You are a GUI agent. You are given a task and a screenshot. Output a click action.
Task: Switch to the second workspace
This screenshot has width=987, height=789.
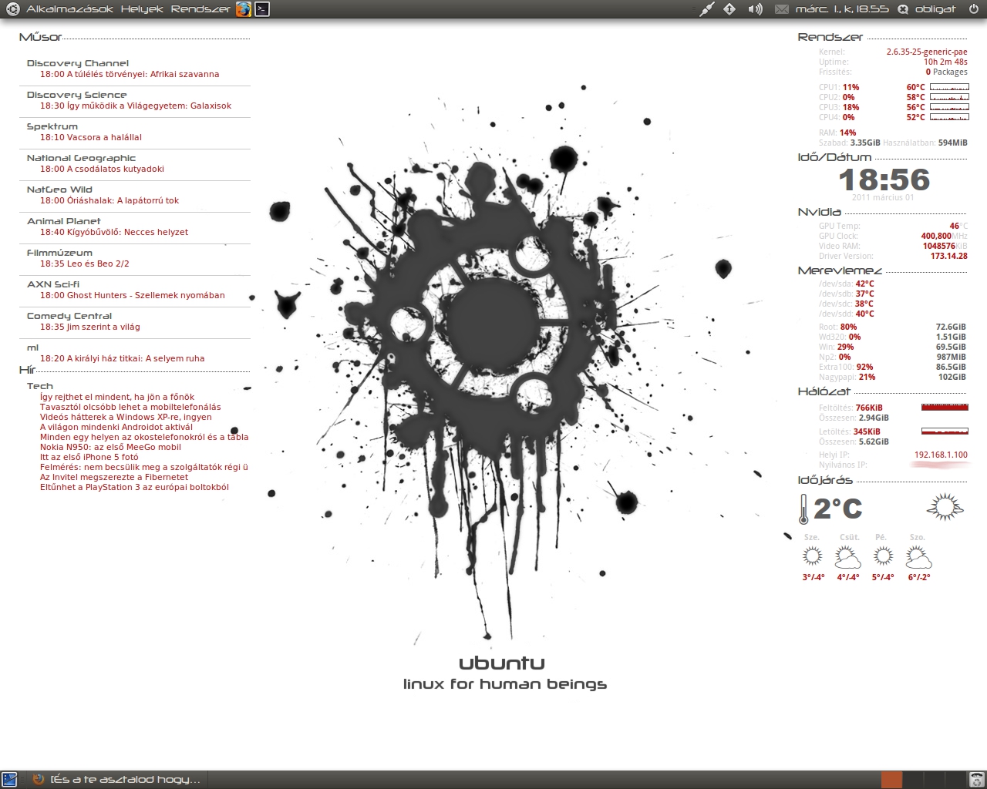[x=913, y=779]
